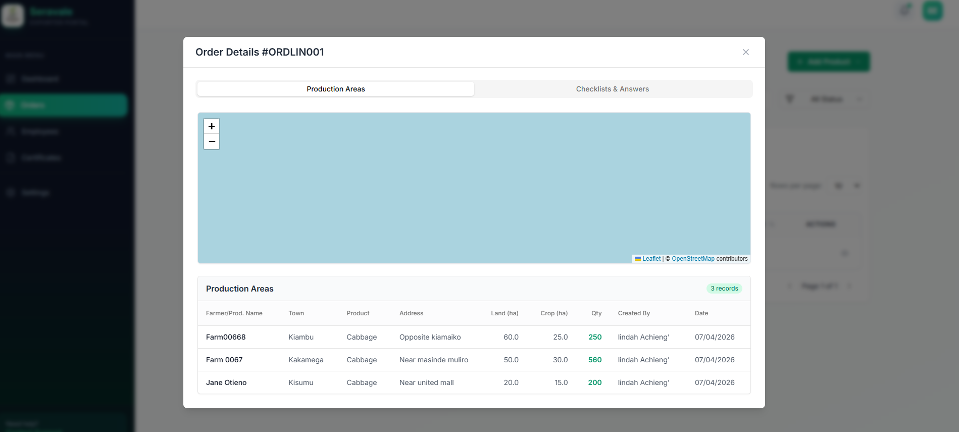
Task: Go to Settings in the sidebar
Action: [35, 193]
